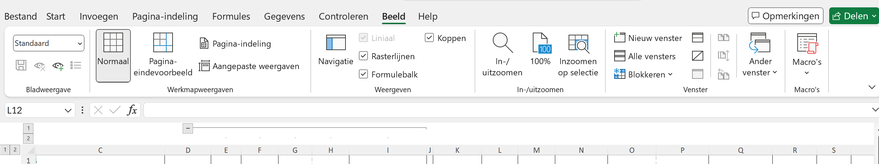This screenshot has height=164, width=879.
Task: Click the Opmerkingen button
Action: click(785, 16)
